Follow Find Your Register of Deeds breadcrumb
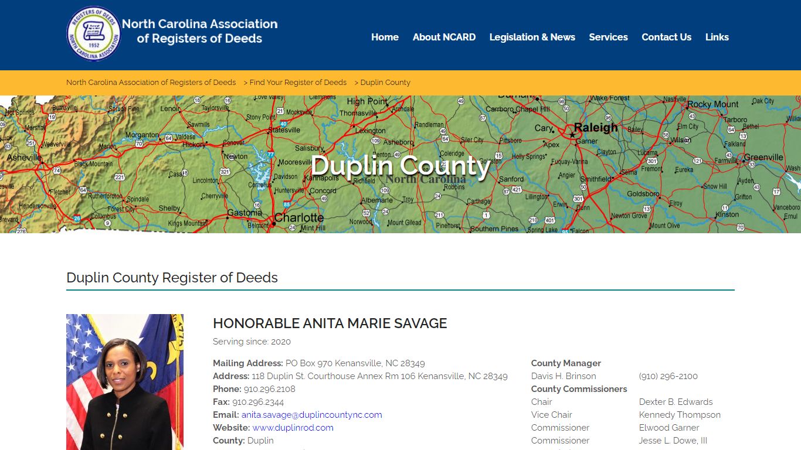This screenshot has width=801, height=450. click(298, 83)
